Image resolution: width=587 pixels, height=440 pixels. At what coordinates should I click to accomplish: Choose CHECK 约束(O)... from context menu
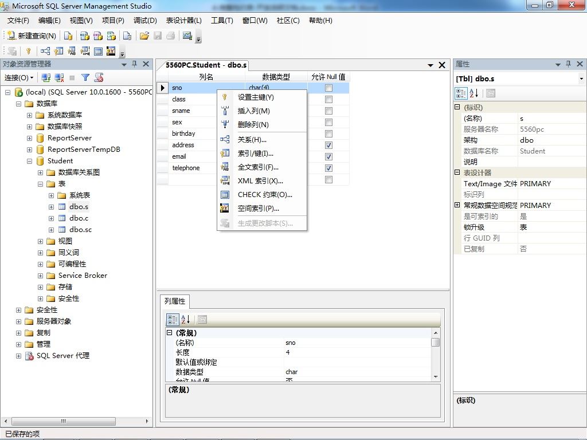pyautogui.click(x=262, y=195)
